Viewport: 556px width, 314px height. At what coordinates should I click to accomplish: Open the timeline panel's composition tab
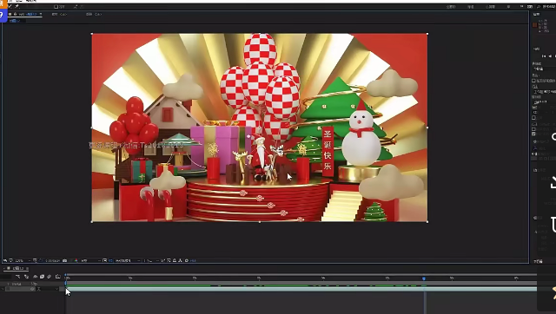click(x=17, y=268)
